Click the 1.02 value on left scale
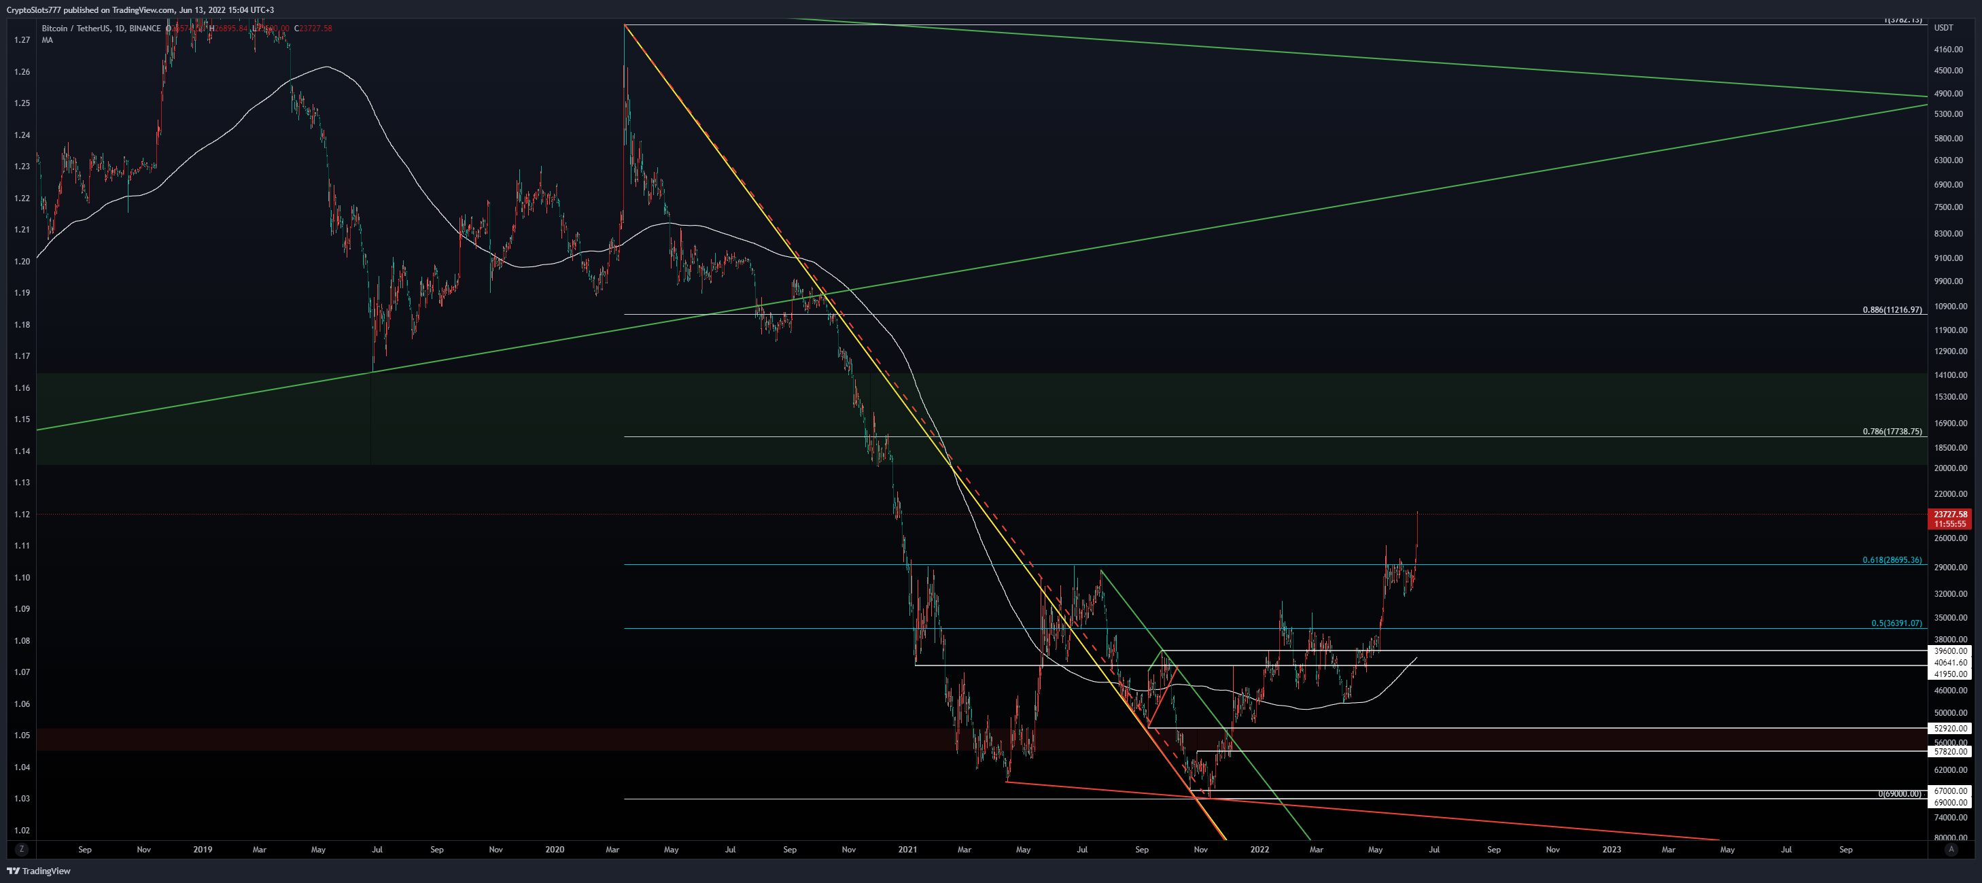The image size is (1982, 883). (22, 830)
